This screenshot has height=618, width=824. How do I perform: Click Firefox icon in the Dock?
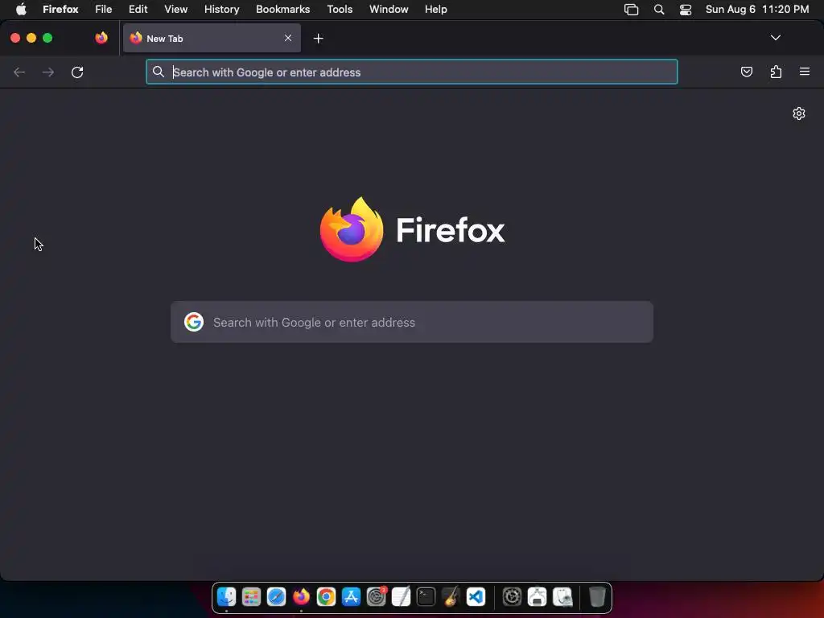pyautogui.click(x=301, y=596)
